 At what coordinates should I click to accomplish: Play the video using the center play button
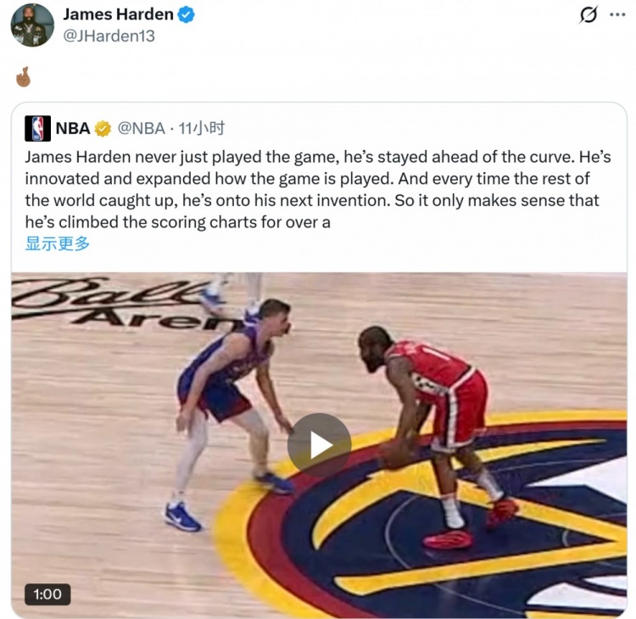[x=319, y=445]
